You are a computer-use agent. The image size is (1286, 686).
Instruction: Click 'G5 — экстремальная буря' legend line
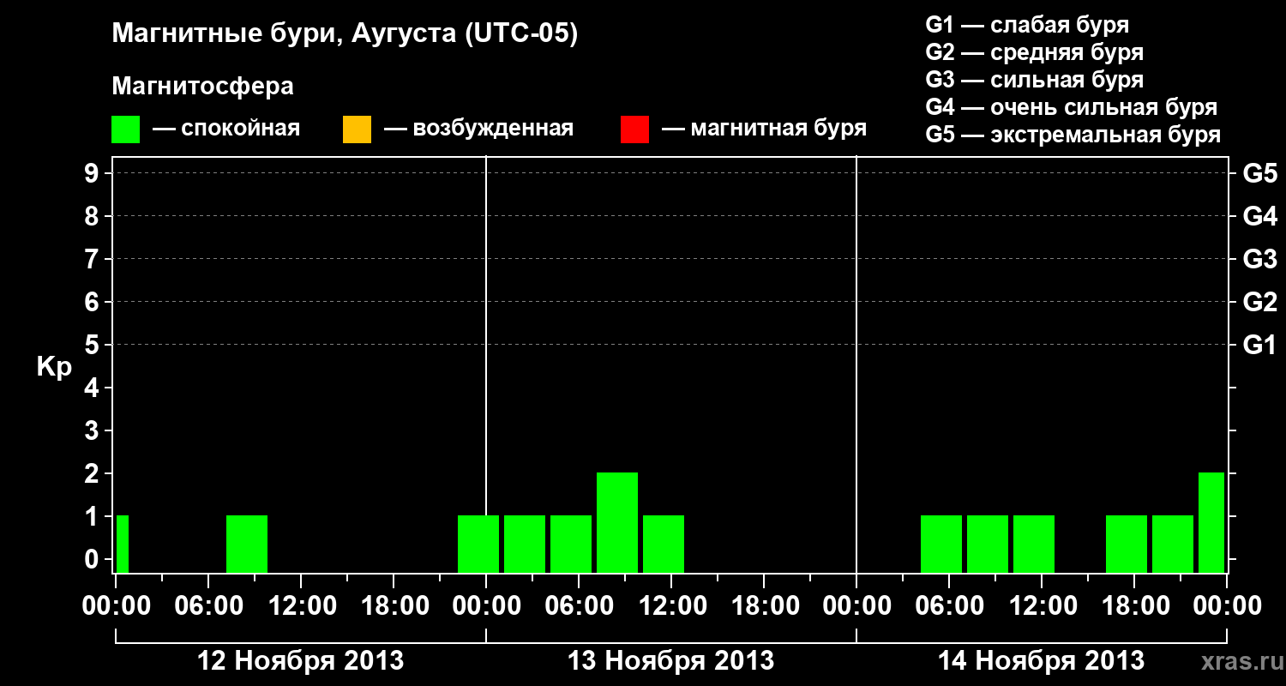(1073, 135)
